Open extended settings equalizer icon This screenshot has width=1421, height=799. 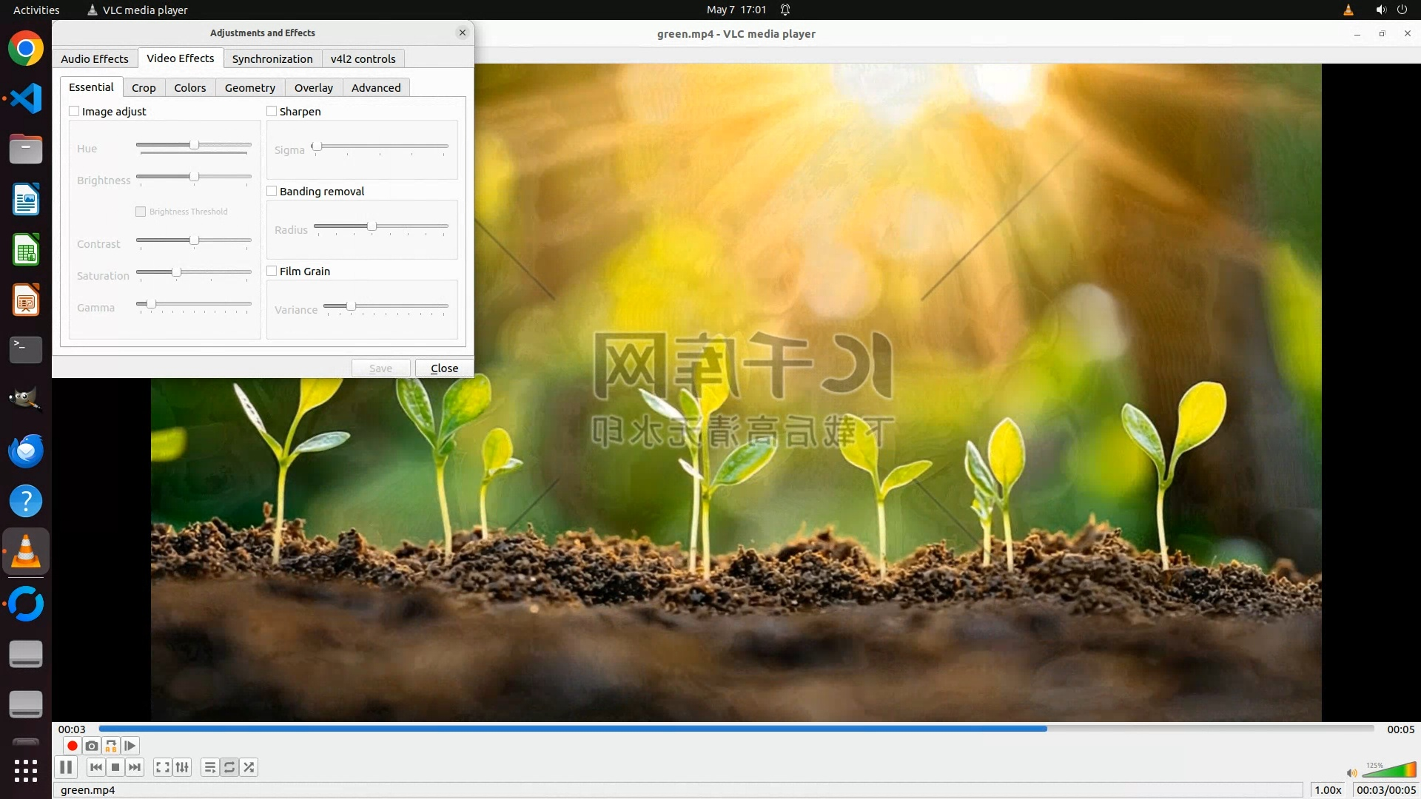point(182,767)
